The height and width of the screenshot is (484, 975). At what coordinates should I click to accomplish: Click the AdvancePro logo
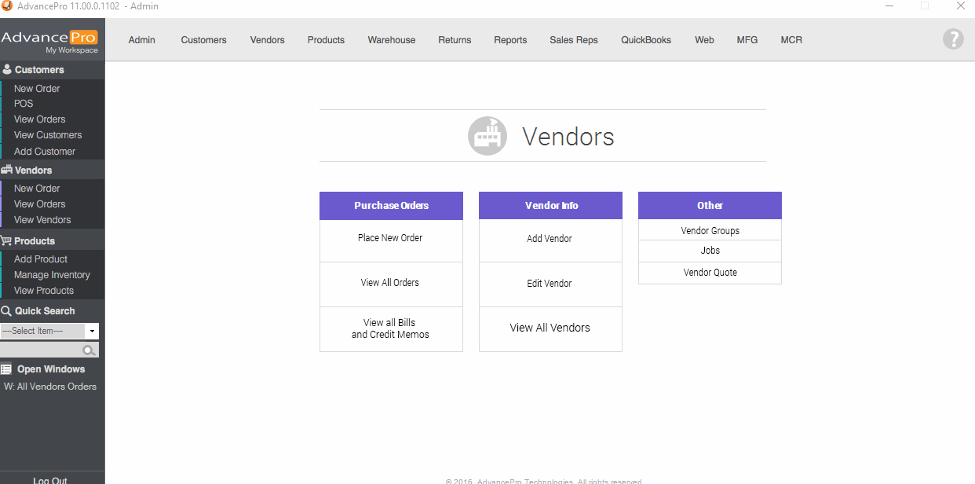click(x=49, y=39)
